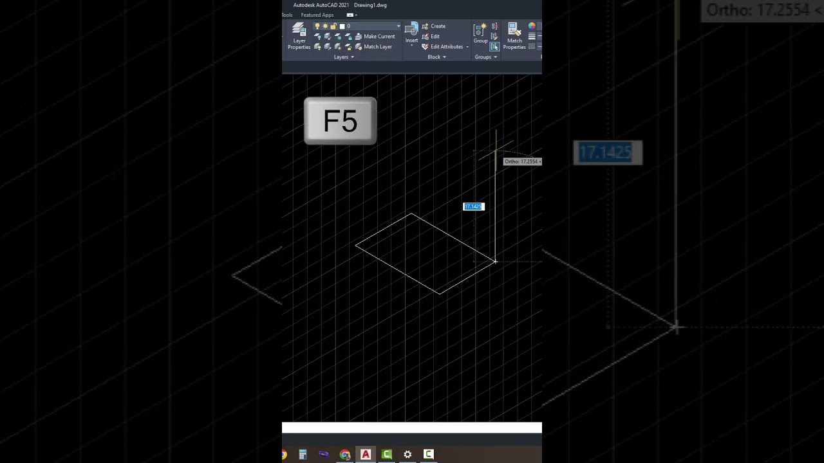Open the Edit Attributes dropdown arrow

tap(467, 47)
